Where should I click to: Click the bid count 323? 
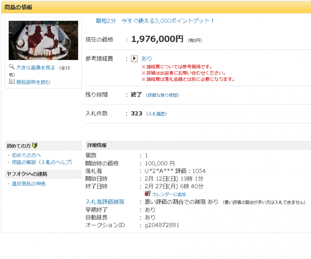pyautogui.click(x=136, y=114)
